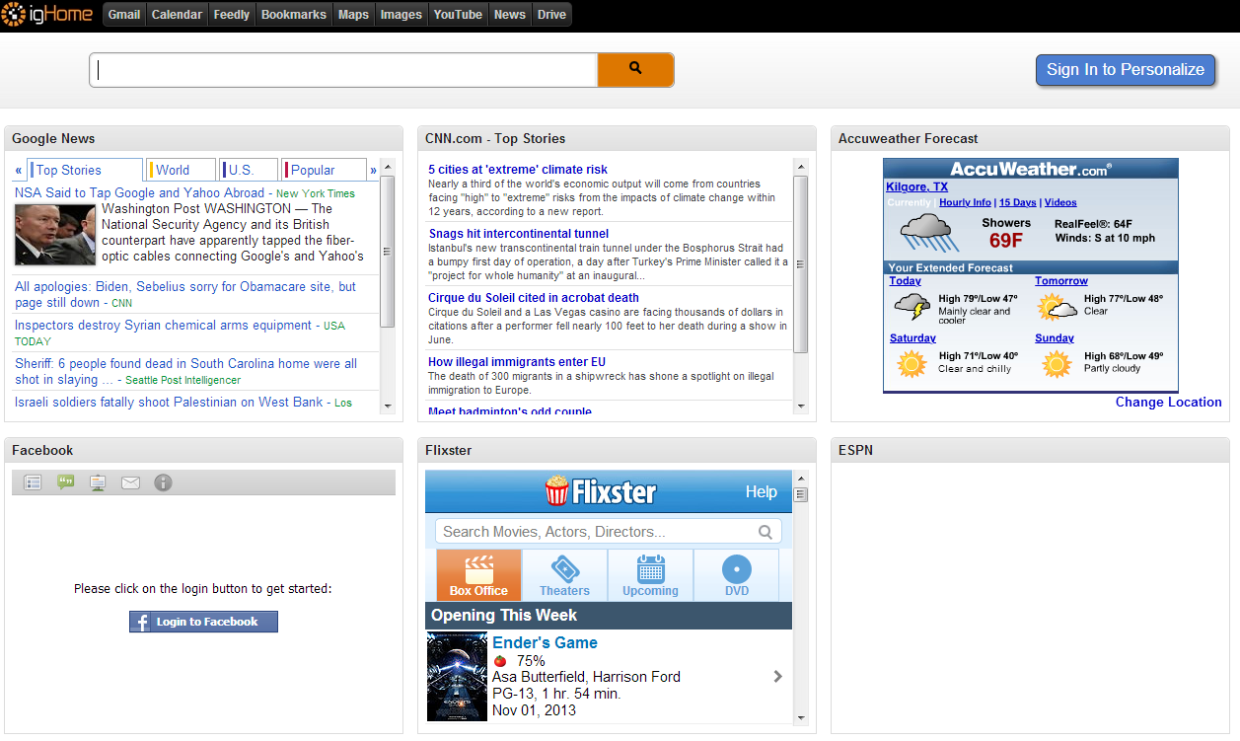Open Calendar from the top bar

(178, 15)
